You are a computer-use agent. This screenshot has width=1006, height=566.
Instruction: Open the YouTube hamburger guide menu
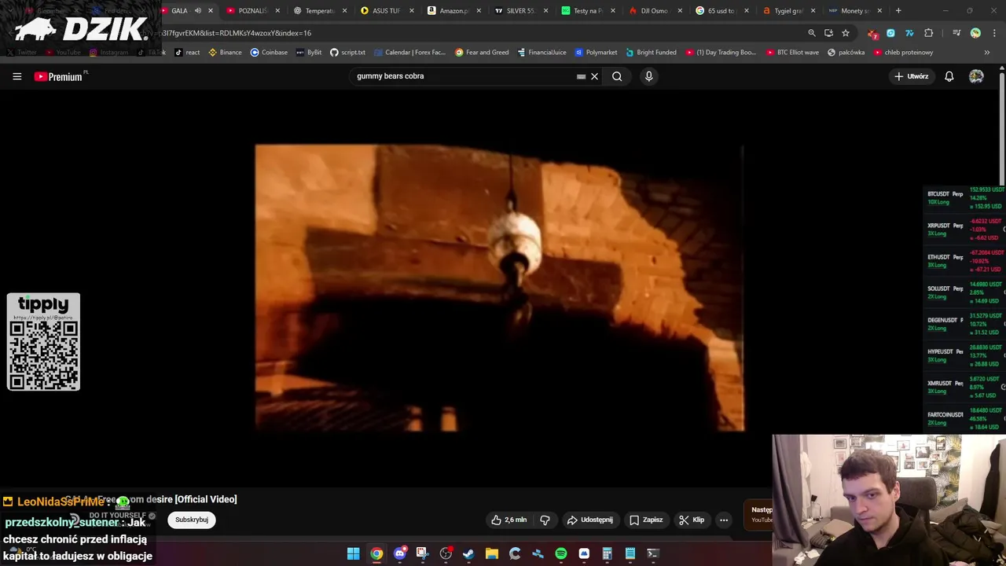17,76
